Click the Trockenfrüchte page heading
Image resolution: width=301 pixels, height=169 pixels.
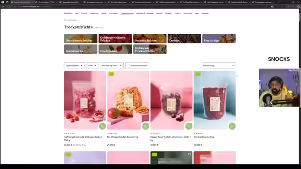coord(79,27)
